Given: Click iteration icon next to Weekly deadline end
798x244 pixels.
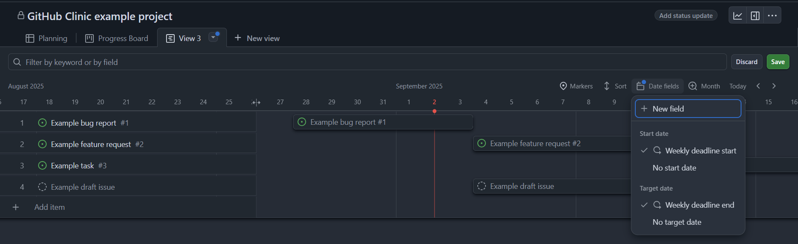Looking at the screenshot, I should 657,205.
